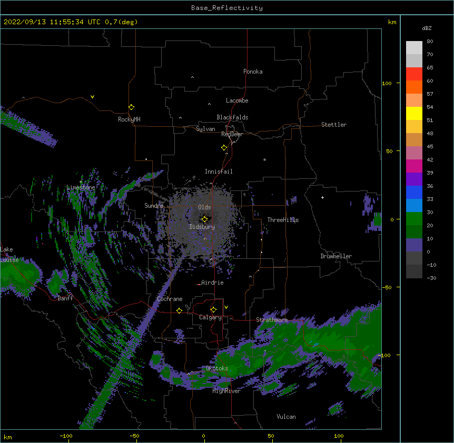Select the -100 tick label on horizontal axis
Viewport: 454px width, 443px height.
[x=66, y=436]
